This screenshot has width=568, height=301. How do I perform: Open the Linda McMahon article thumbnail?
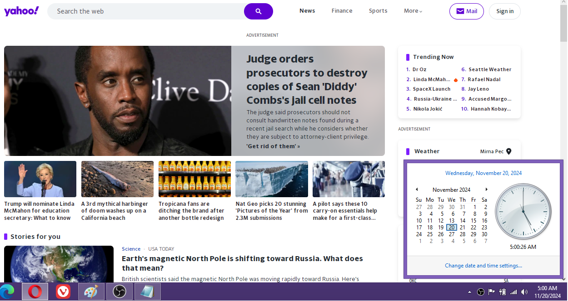[x=40, y=179]
